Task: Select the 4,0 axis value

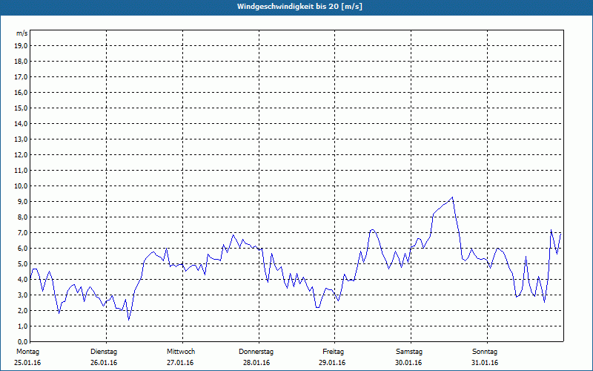Action: pyautogui.click(x=22, y=280)
